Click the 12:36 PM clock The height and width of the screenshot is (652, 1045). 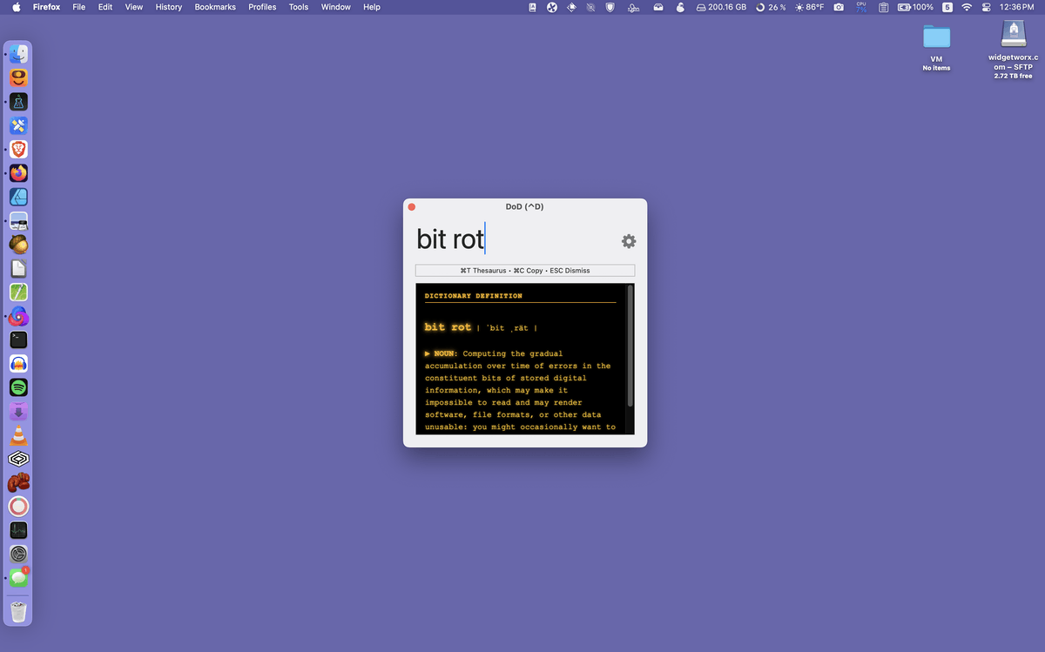[1017, 7]
